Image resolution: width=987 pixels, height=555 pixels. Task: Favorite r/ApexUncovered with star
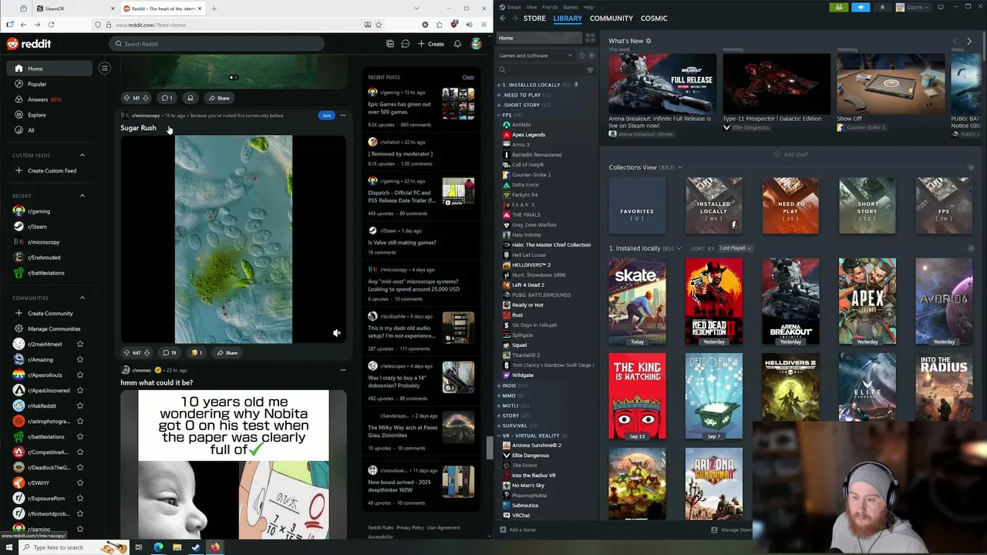80,390
